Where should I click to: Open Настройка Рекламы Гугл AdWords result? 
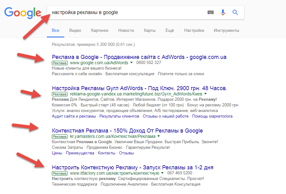click(x=139, y=88)
